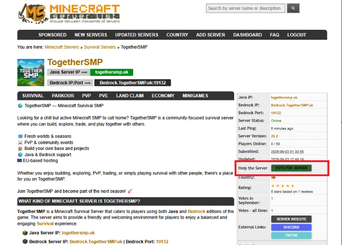
Task: Click the submitted date 2026-09-03 01:30:55
Action: (287, 152)
